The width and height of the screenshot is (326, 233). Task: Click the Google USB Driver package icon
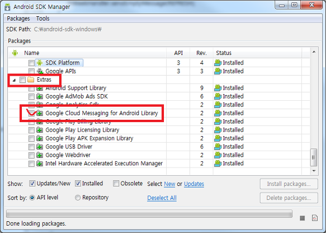(40, 147)
